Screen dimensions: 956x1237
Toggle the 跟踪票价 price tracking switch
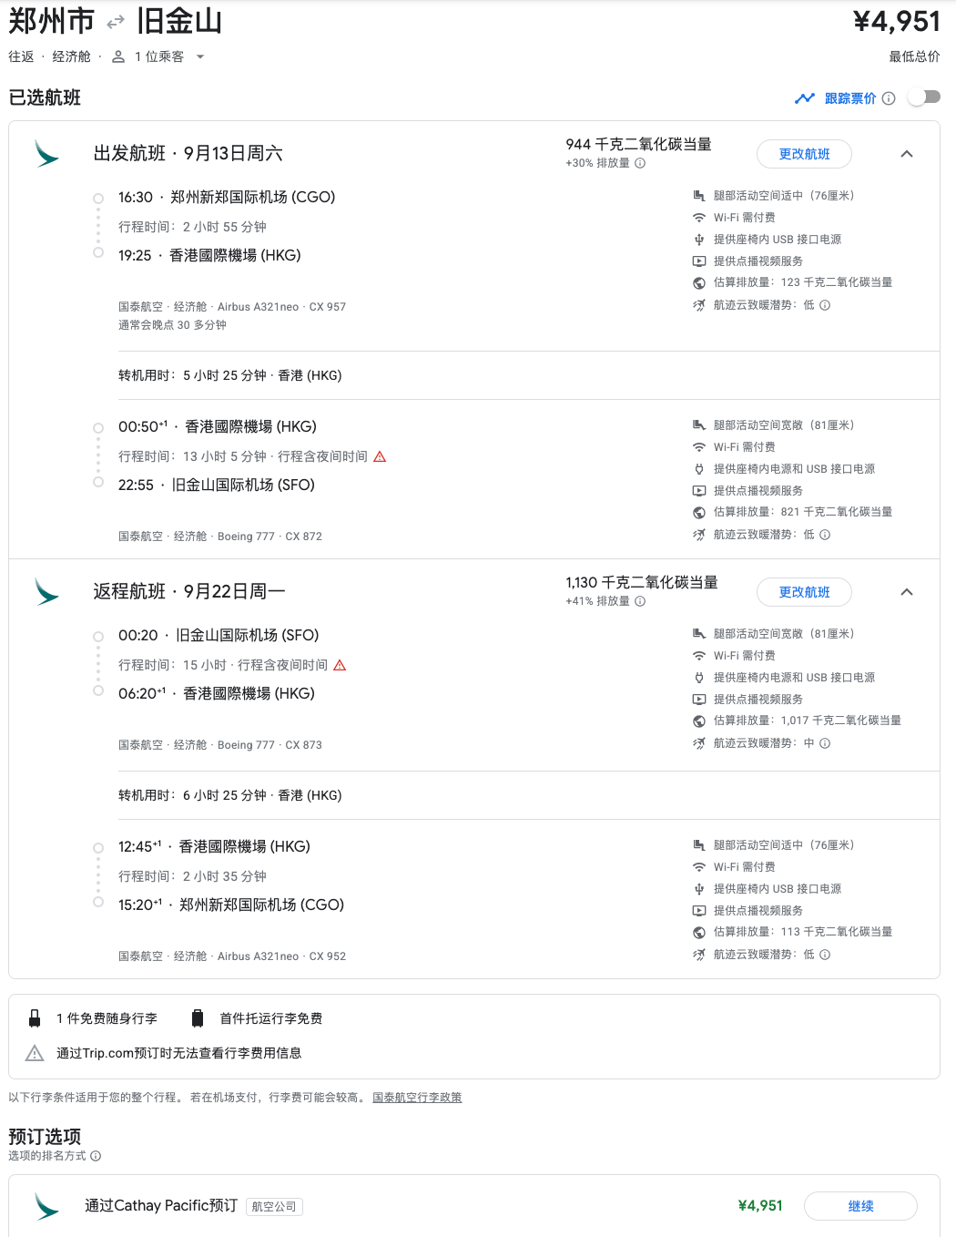[924, 97]
